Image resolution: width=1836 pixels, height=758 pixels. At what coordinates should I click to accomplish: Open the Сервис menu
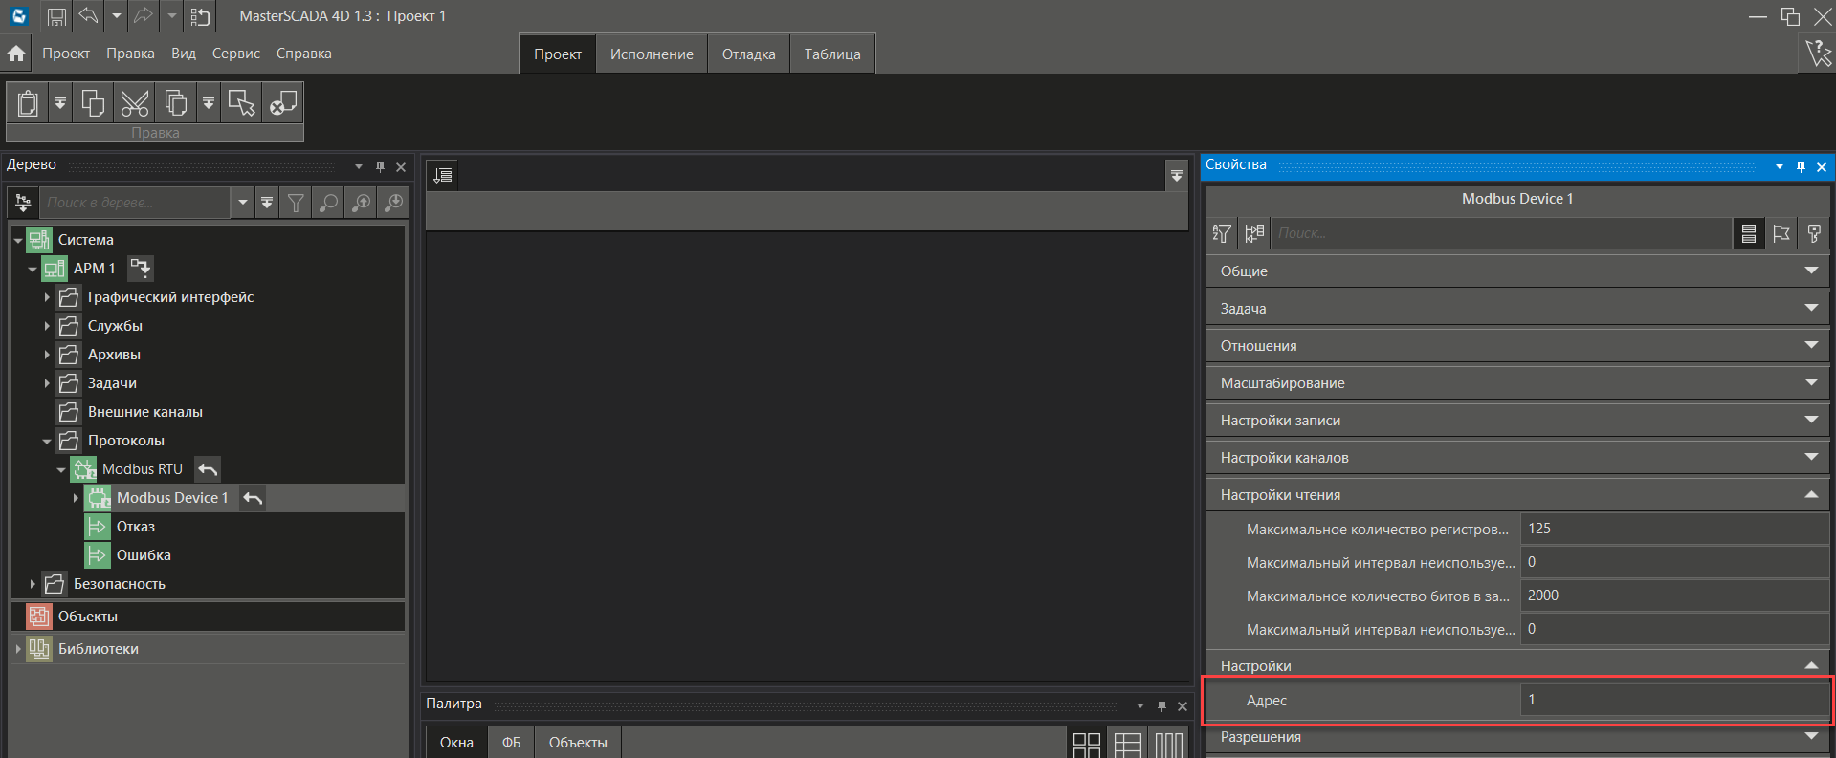235,54
